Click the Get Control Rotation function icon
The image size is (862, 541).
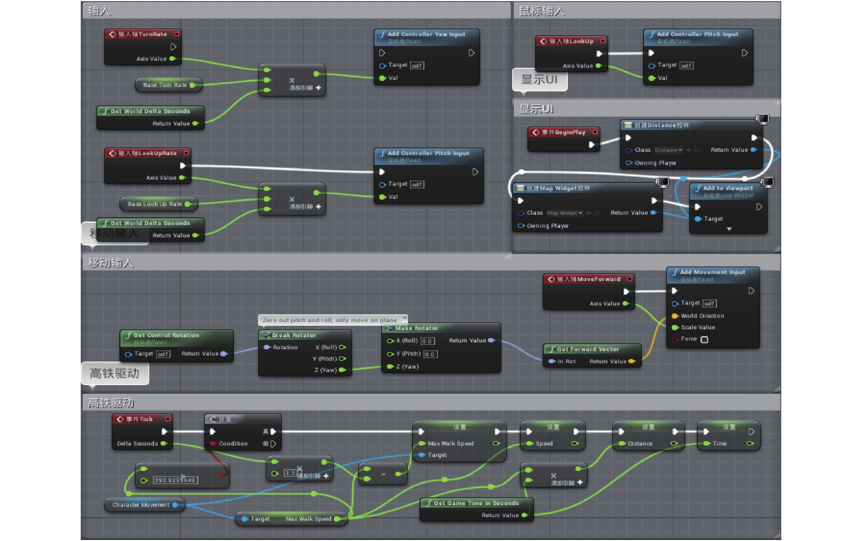point(129,335)
